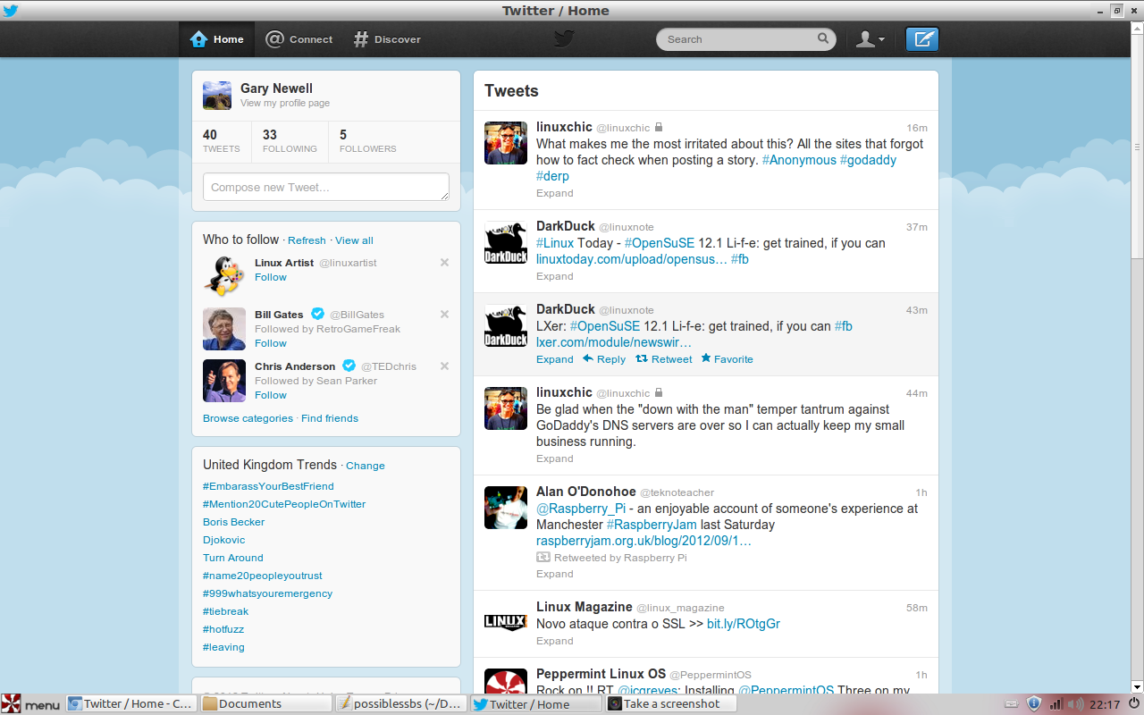
Task: Click linuxchic avatar on 16m tweet
Action: tap(506, 143)
